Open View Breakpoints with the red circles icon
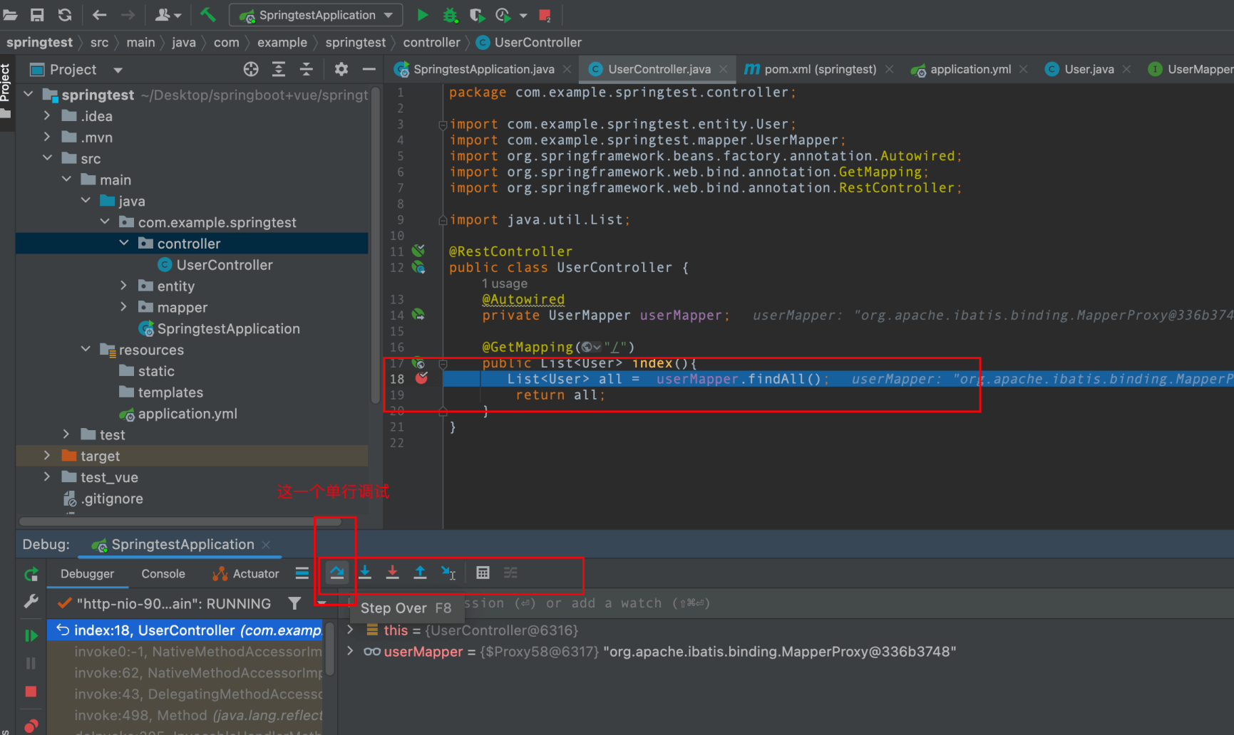Screen dimensions: 1234x735 coord(31,726)
